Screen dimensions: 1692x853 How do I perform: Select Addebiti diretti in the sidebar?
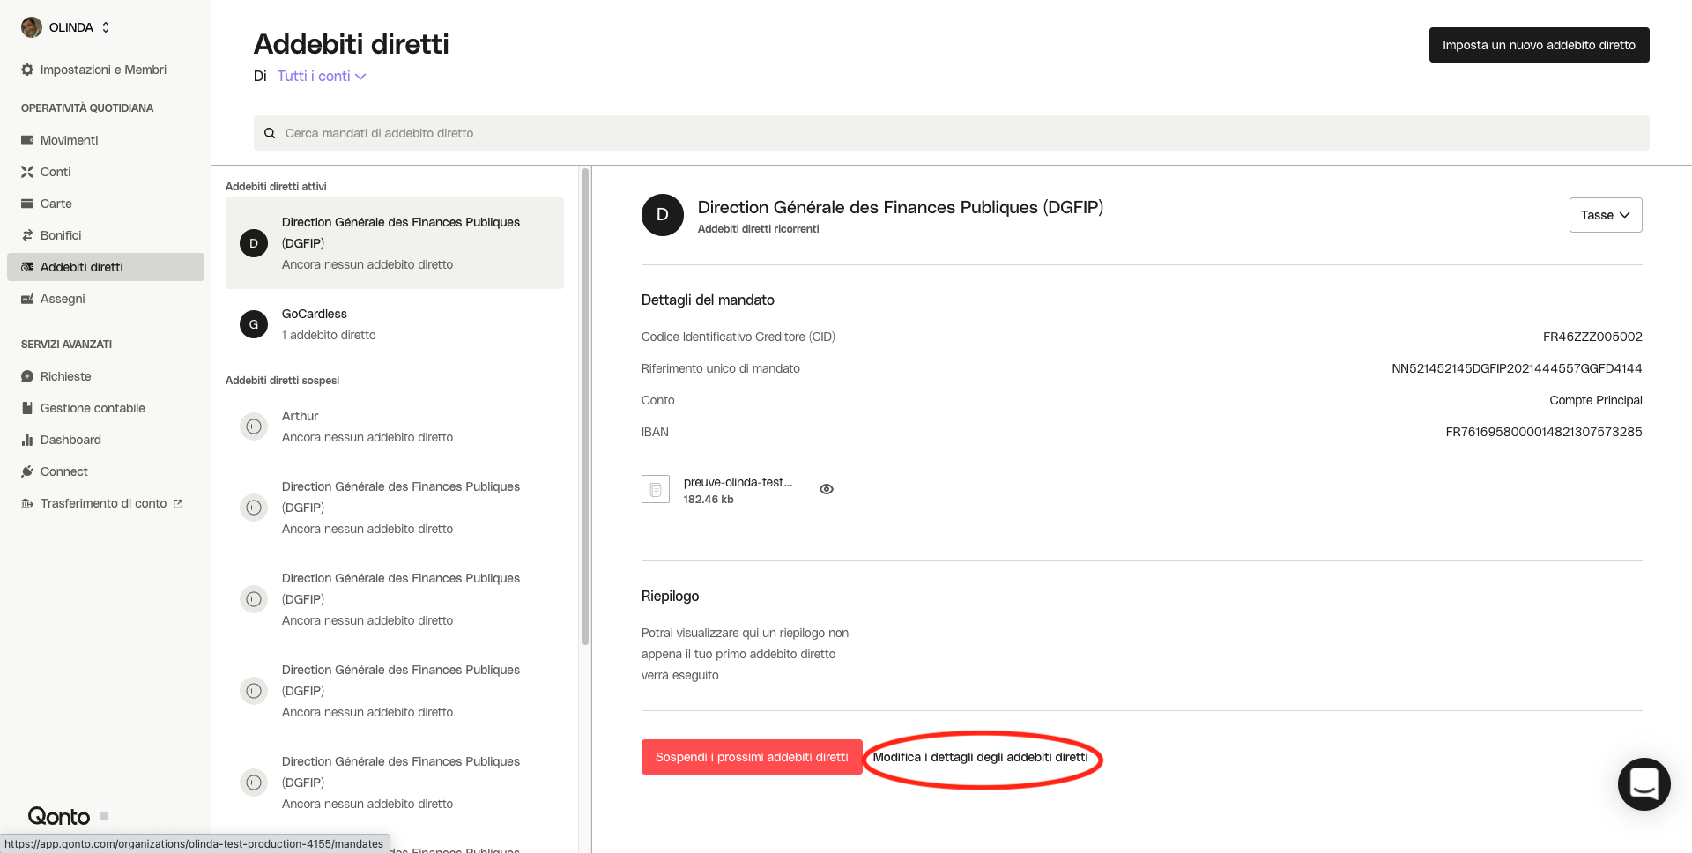tap(106, 267)
